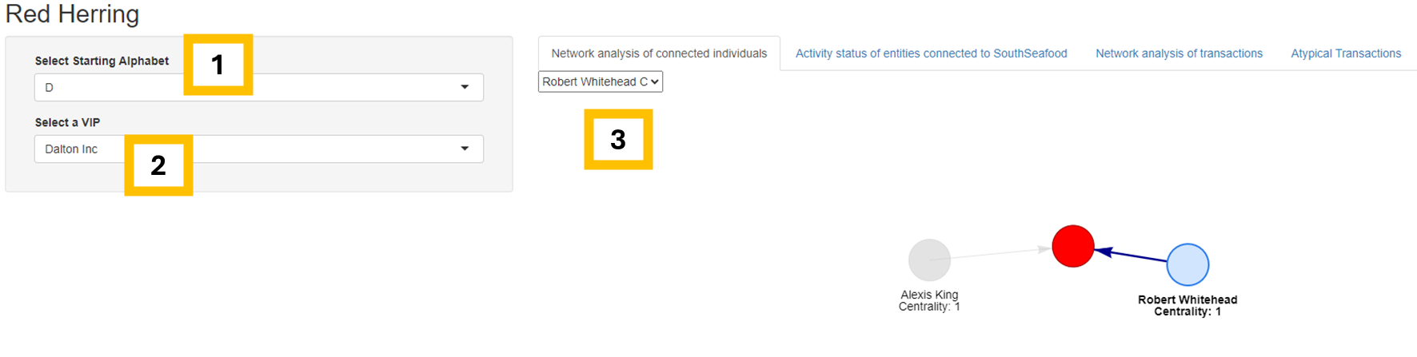Click the light blue Robert Whitehead node
The width and height of the screenshot is (1417, 357).
pyautogui.click(x=1187, y=264)
